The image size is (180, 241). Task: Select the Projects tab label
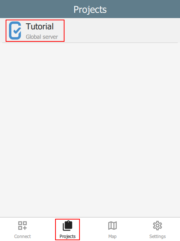pos(67,236)
